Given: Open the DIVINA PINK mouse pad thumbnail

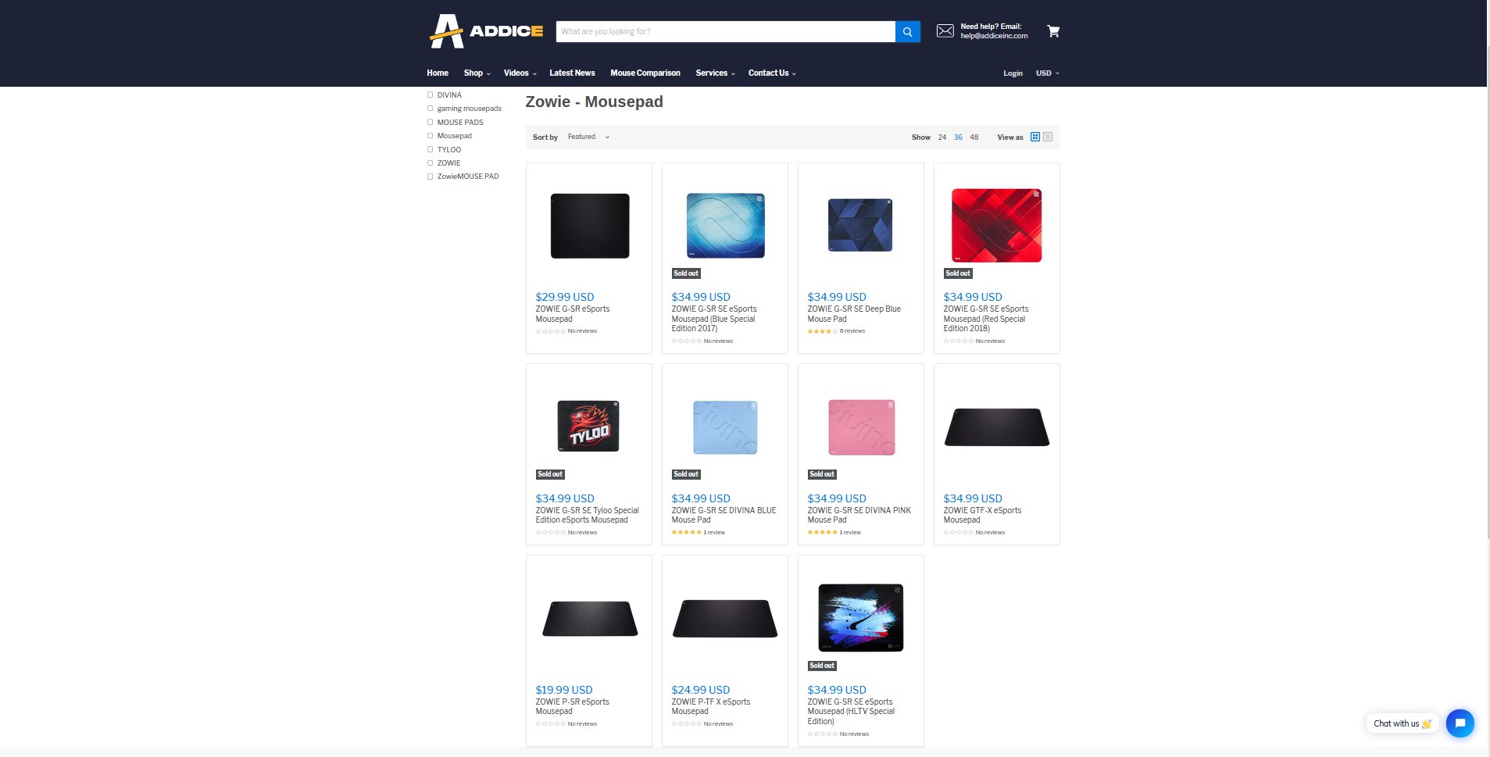Looking at the screenshot, I should point(861,427).
